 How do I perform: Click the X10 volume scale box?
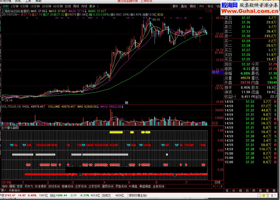(215, 123)
